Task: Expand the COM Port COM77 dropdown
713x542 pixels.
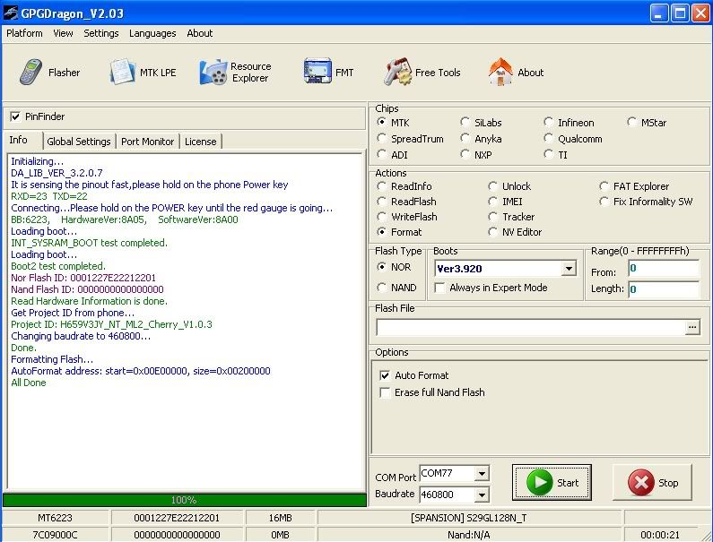Action: 482,474
